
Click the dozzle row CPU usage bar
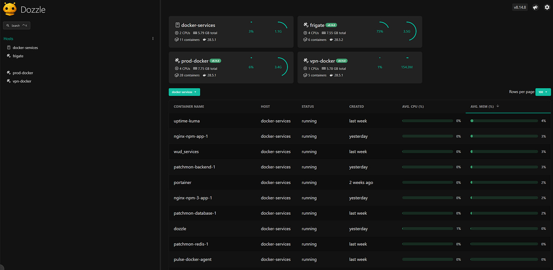click(427, 229)
